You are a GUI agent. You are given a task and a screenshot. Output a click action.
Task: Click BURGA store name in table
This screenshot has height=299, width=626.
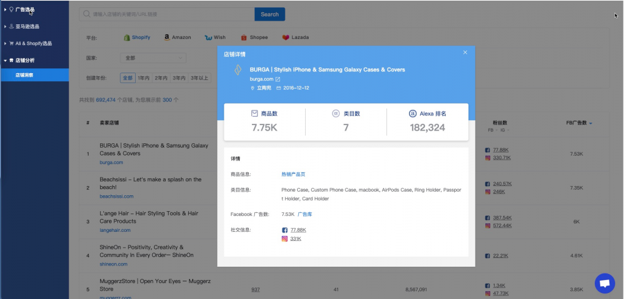153,149
